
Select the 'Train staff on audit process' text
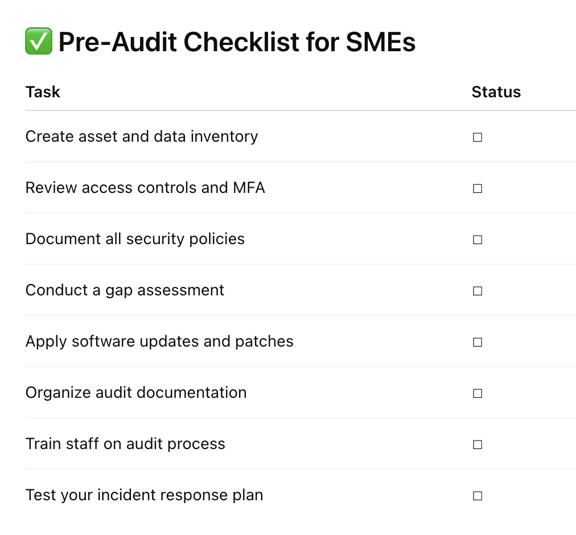pyautogui.click(x=125, y=444)
